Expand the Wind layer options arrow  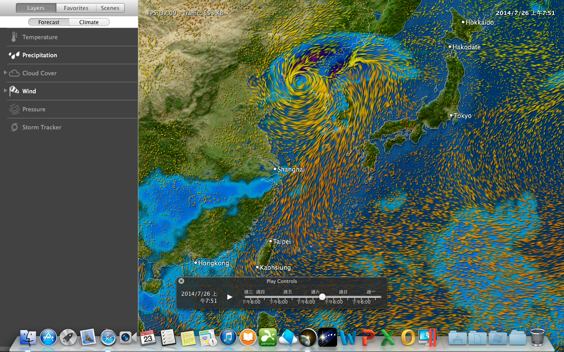tap(5, 91)
